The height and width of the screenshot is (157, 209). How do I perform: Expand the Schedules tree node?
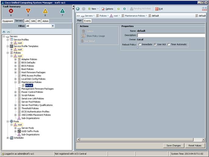[x=8, y=138]
